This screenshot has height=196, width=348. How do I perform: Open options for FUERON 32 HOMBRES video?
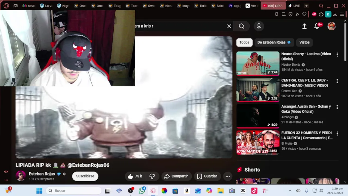pyautogui.click(x=337, y=134)
